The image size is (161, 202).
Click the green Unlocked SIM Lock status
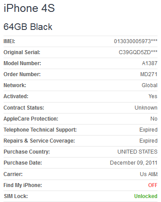click(x=146, y=196)
